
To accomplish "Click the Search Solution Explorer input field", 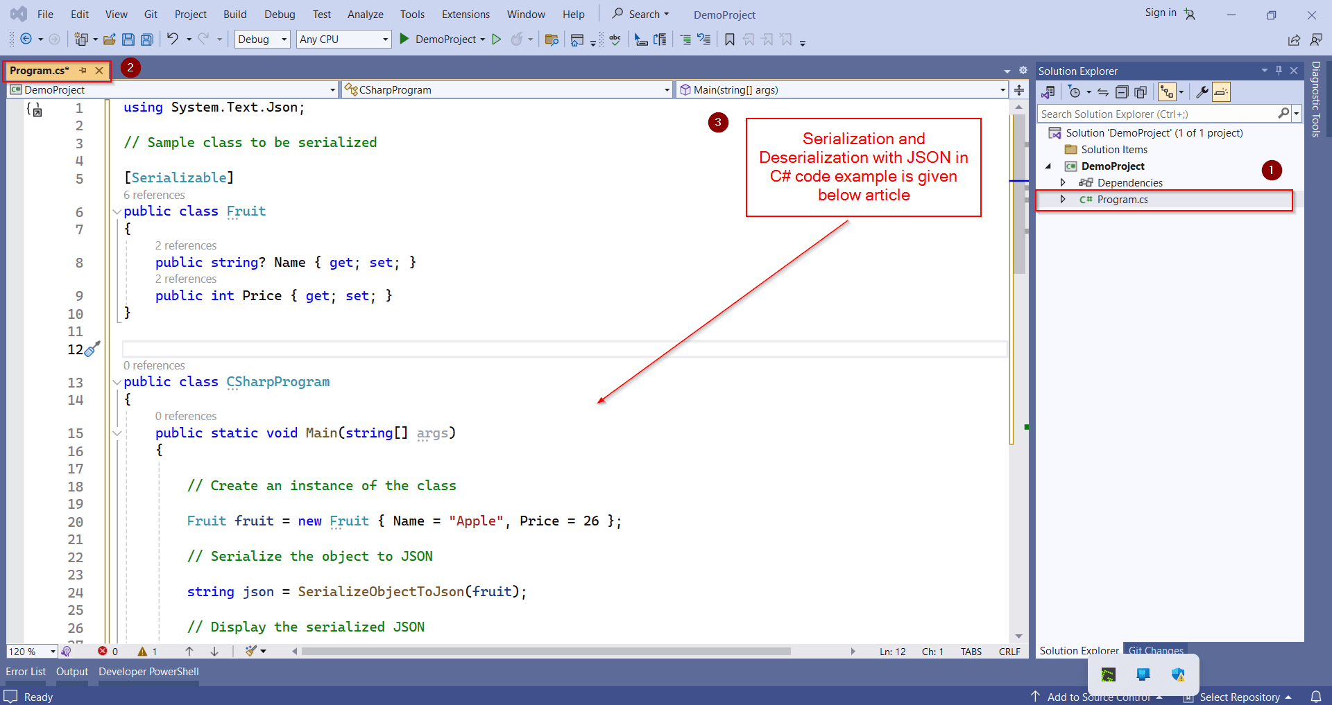I will (x=1157, y=114).
